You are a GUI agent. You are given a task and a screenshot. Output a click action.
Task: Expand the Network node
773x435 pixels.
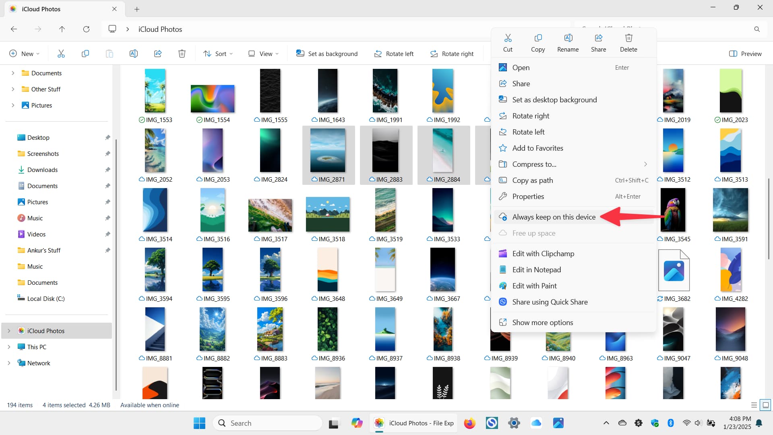point(9,363)
